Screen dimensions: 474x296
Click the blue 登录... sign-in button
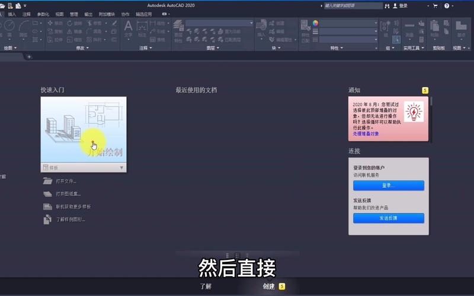tap(389, 185)
